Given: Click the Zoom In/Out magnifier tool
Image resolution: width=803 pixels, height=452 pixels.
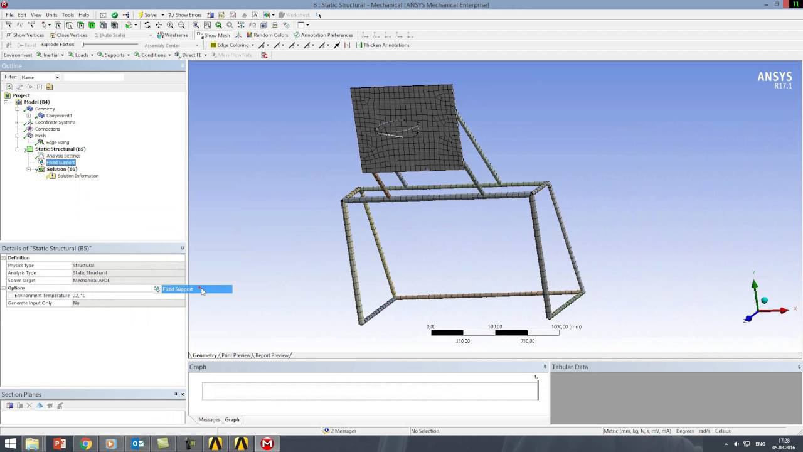Looking at the screenshot, I should coord(170,25).
